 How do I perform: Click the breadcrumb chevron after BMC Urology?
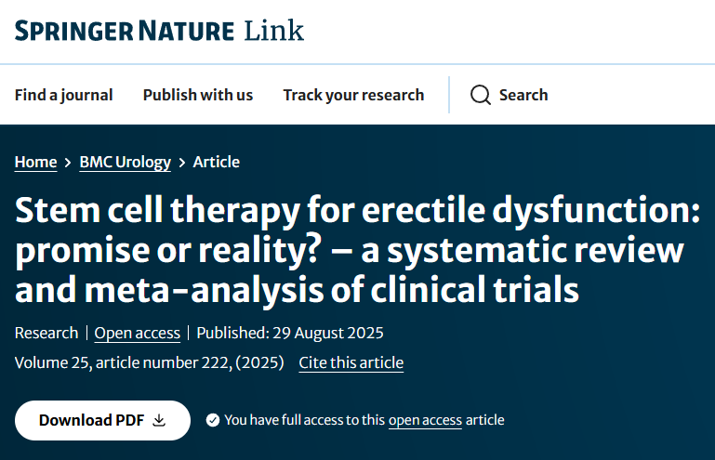click(182, 163)
